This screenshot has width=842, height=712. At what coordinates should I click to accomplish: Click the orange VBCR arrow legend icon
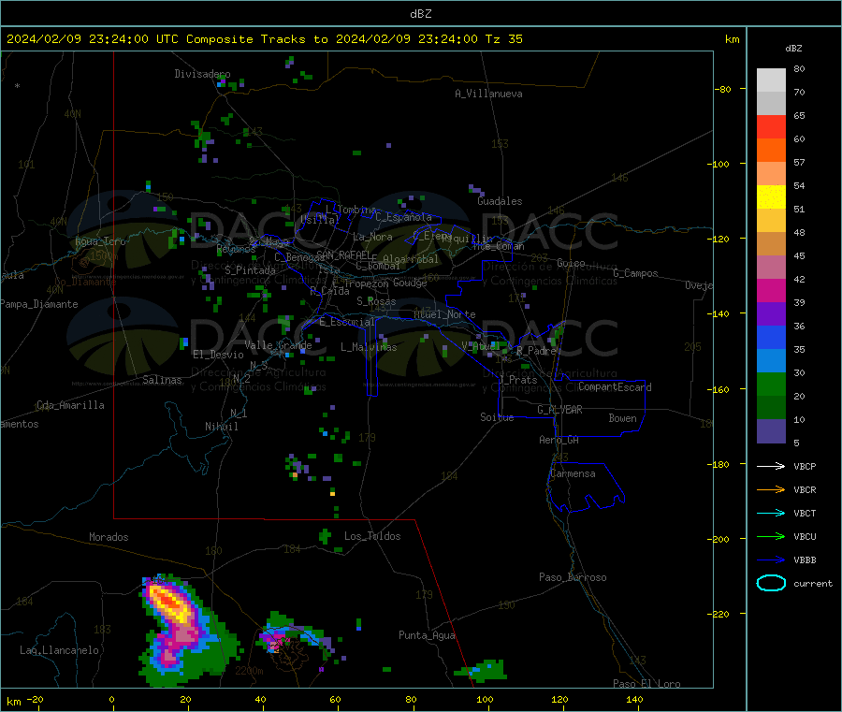(771, 489)
